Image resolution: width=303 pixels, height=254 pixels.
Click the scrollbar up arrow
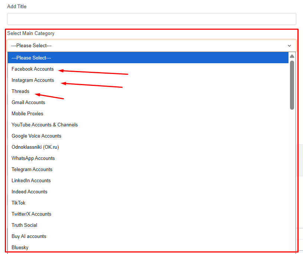(x=292, y=56)
